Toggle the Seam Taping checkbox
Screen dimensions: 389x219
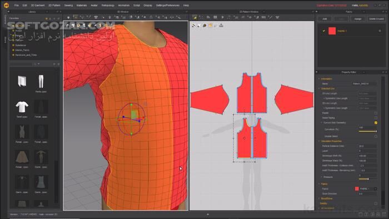tap(376, 118)
